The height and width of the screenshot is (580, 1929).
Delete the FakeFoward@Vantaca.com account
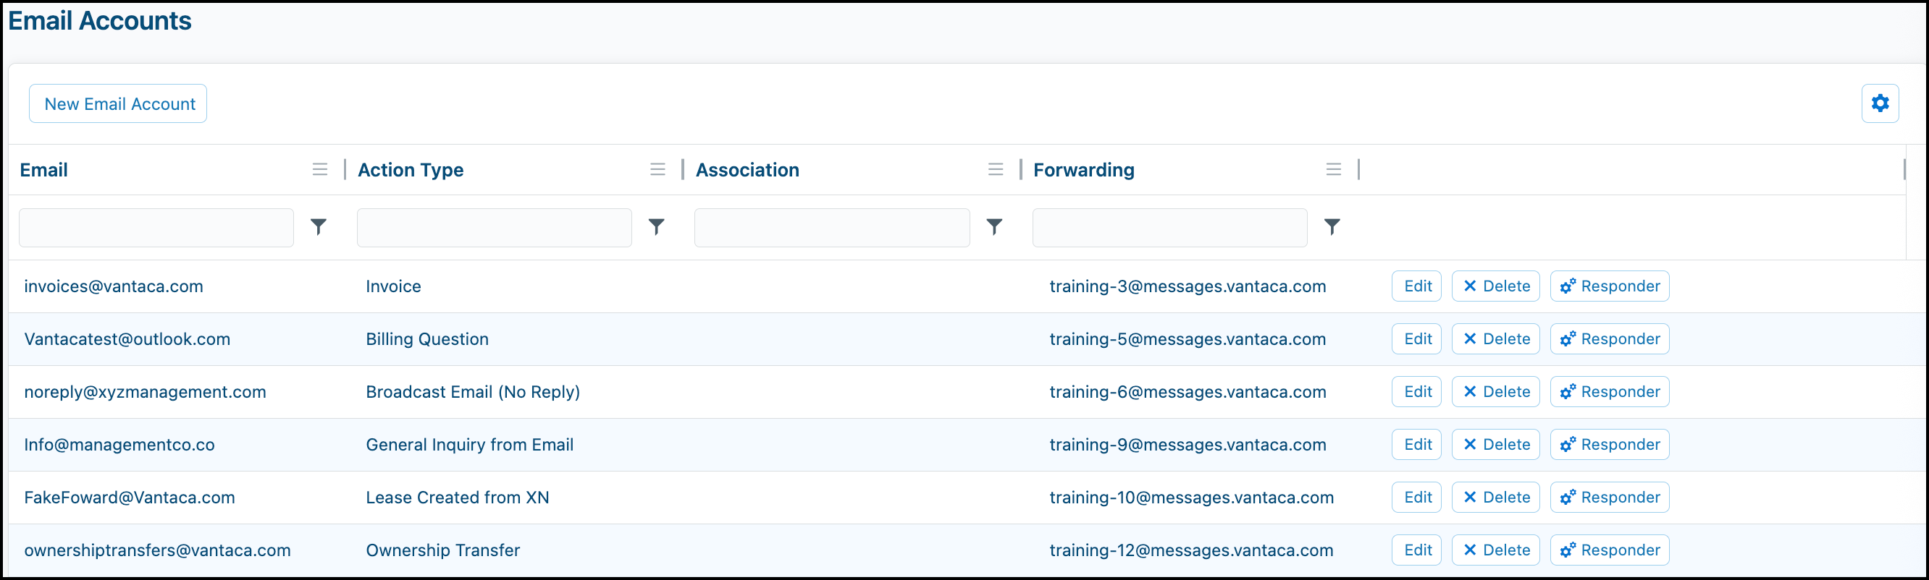tap(1495, 498)
